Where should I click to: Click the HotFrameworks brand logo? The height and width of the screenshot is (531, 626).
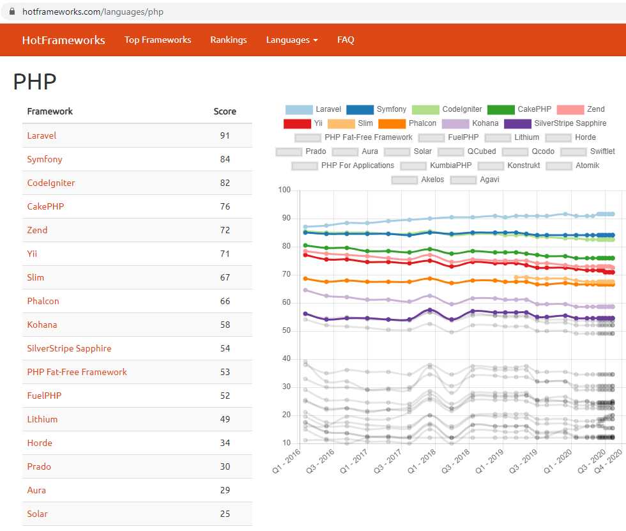63,40
